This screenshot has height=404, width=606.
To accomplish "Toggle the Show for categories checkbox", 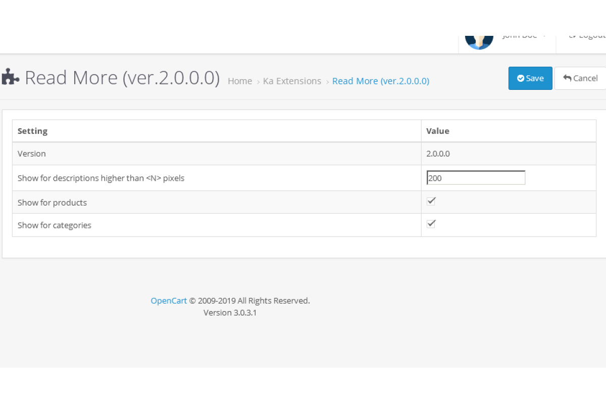I will 431,224.
